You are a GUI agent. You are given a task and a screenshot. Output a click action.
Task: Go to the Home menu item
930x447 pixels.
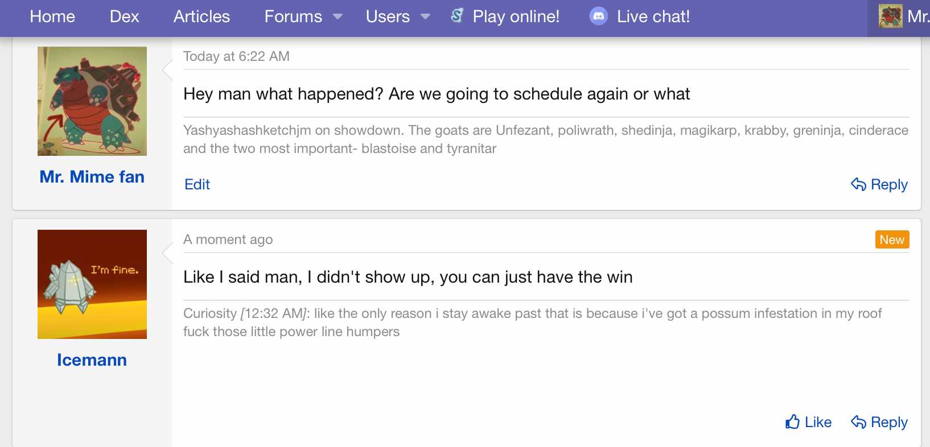point(52,16)
